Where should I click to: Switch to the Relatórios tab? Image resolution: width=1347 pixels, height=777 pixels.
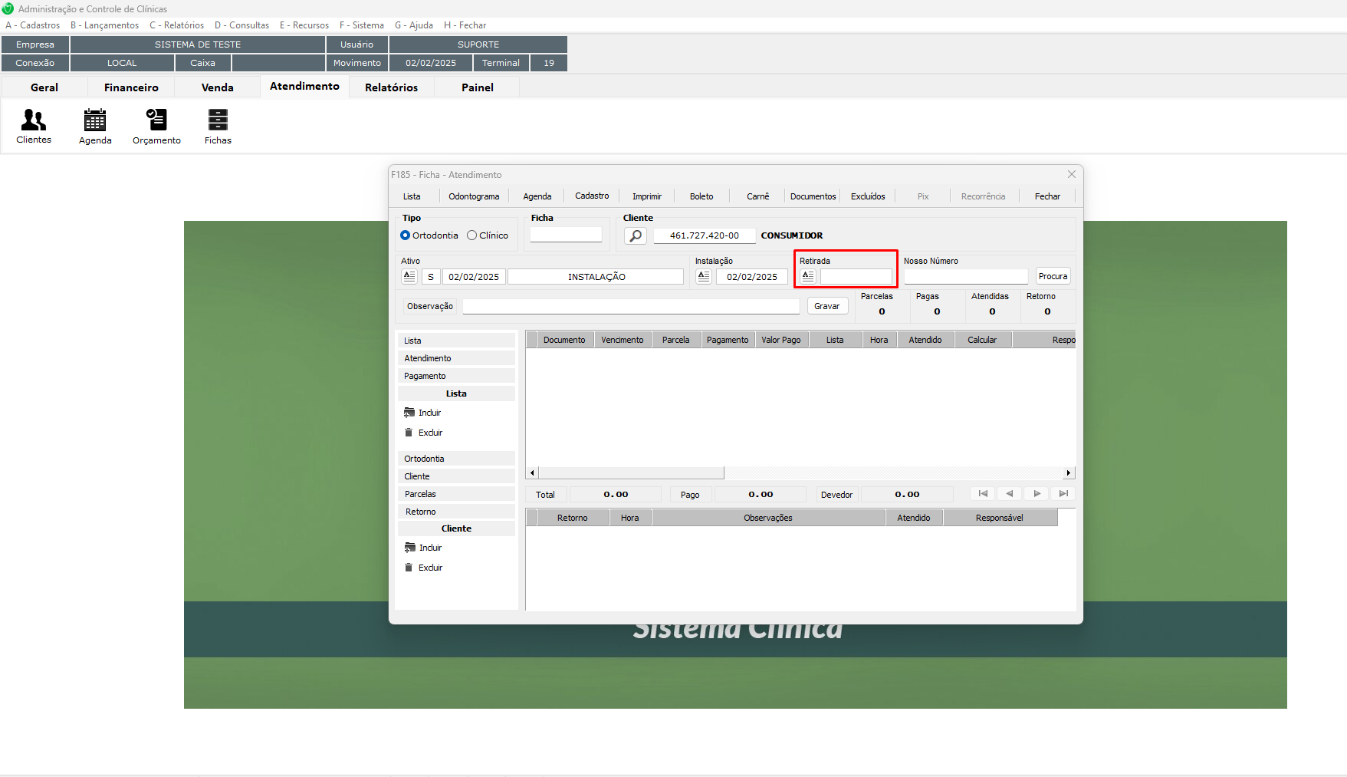pyautogui.click(x=392, y=87)
